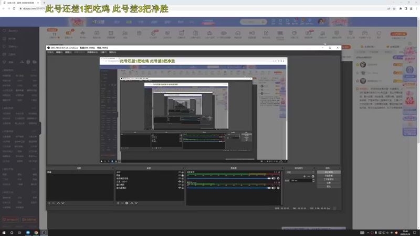Open Chrome from the taskbar

[36, 233]
